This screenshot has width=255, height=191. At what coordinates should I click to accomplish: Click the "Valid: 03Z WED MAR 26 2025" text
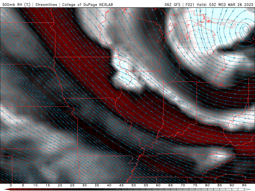(x=225, y=4)
